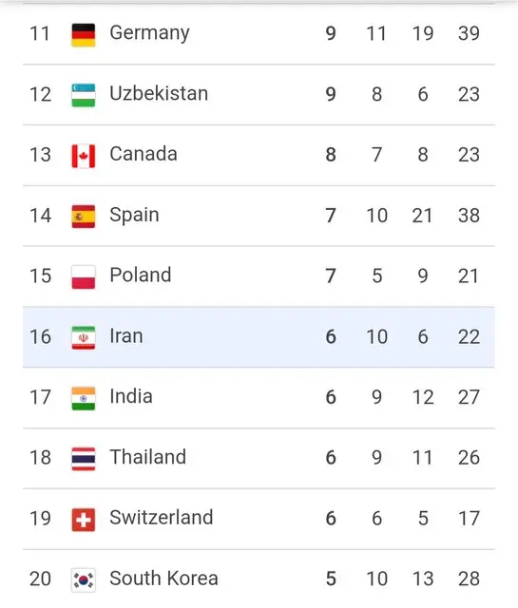The image size is (518, 608).
Task: Click Canada's gold medal count 8
Action: tap(331, 155)
